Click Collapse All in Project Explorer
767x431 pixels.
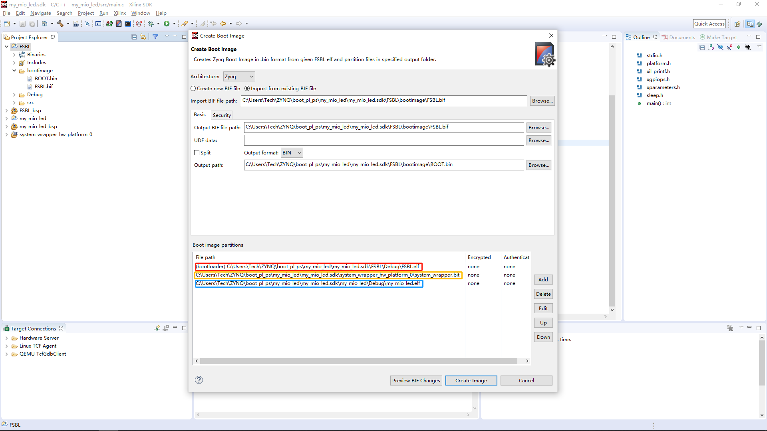point(134,37)
